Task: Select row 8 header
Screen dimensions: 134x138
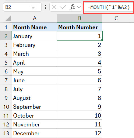Action: [6, 89]
